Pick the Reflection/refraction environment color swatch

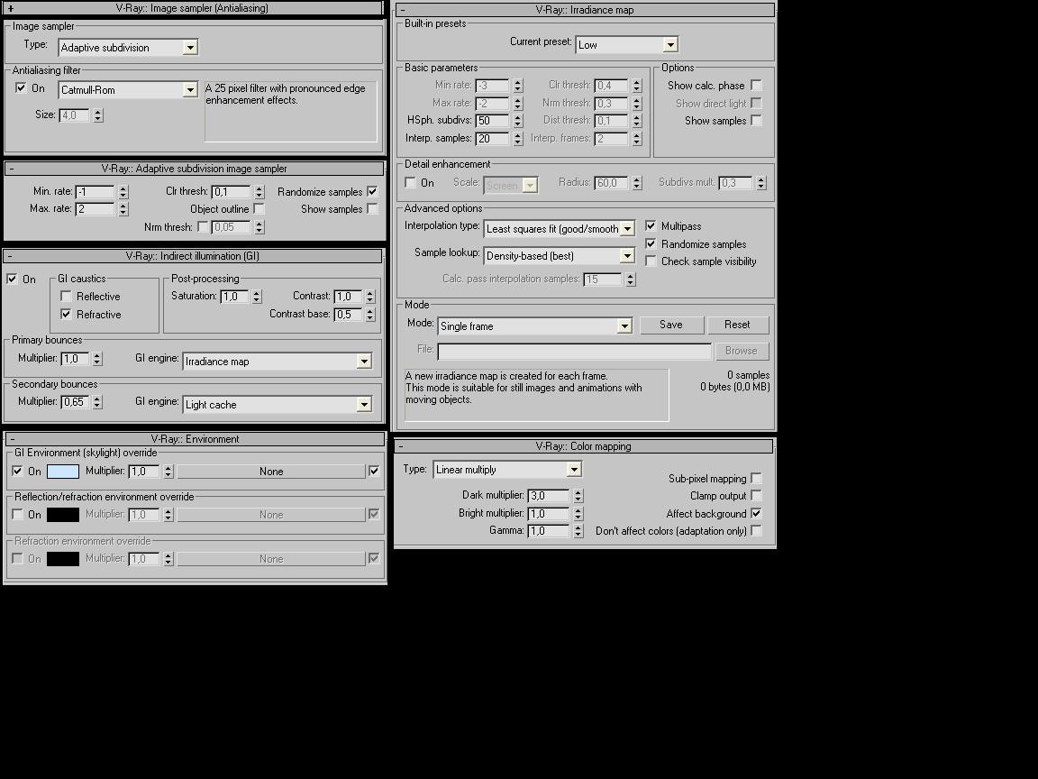[63, 514]
